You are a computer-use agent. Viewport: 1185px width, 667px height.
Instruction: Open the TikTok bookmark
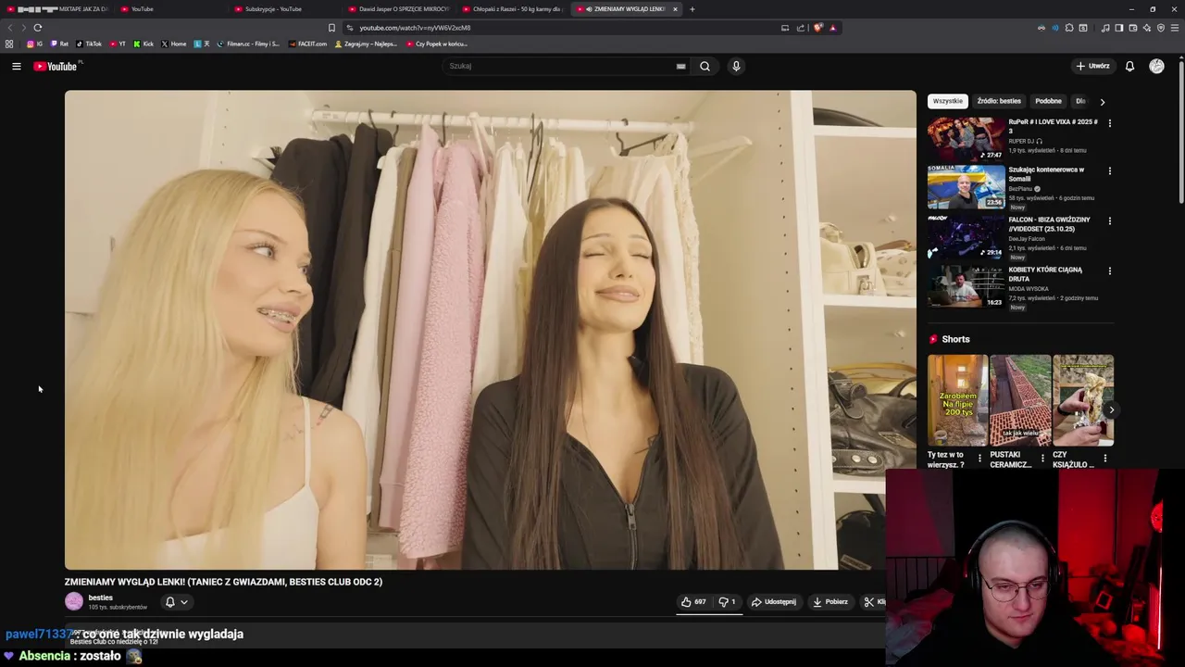89,44
